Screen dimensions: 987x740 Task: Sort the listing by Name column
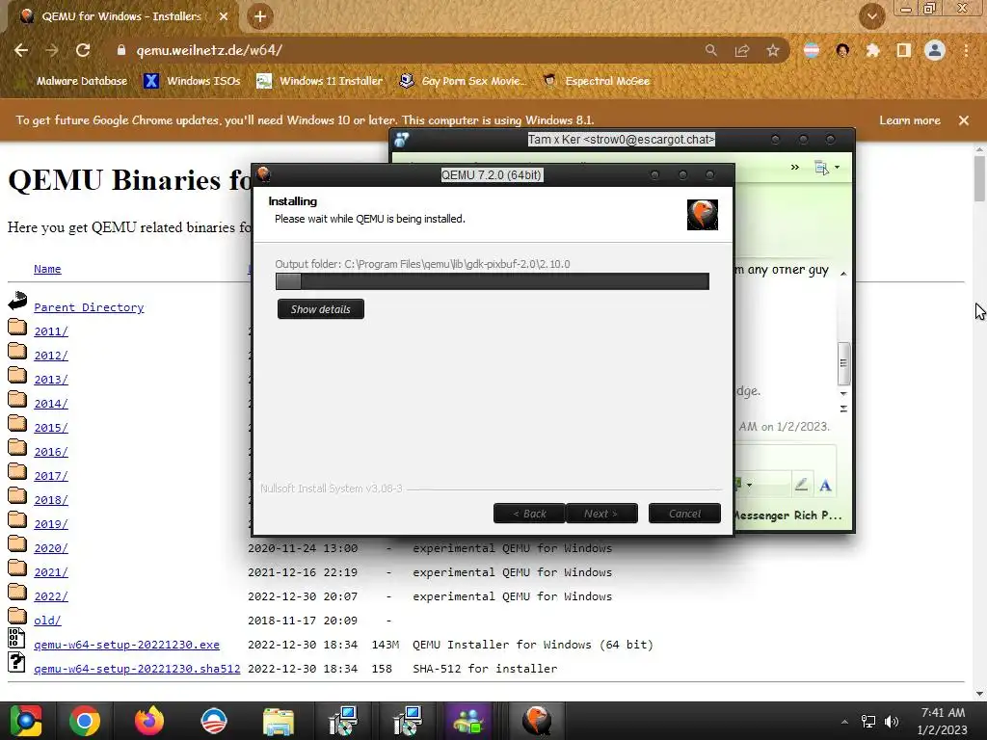point(47,269)
